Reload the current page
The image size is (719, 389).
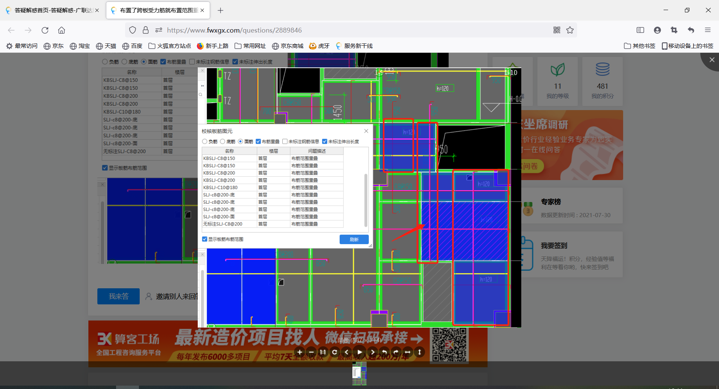(x=45, y=30)
